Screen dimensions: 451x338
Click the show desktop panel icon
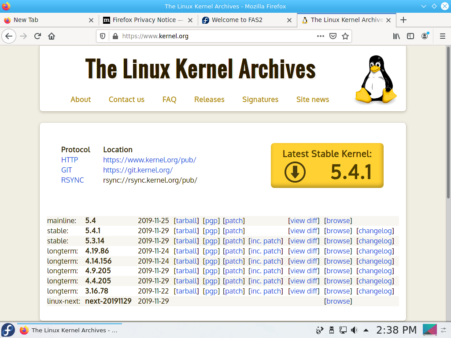[x=430, y=330]
